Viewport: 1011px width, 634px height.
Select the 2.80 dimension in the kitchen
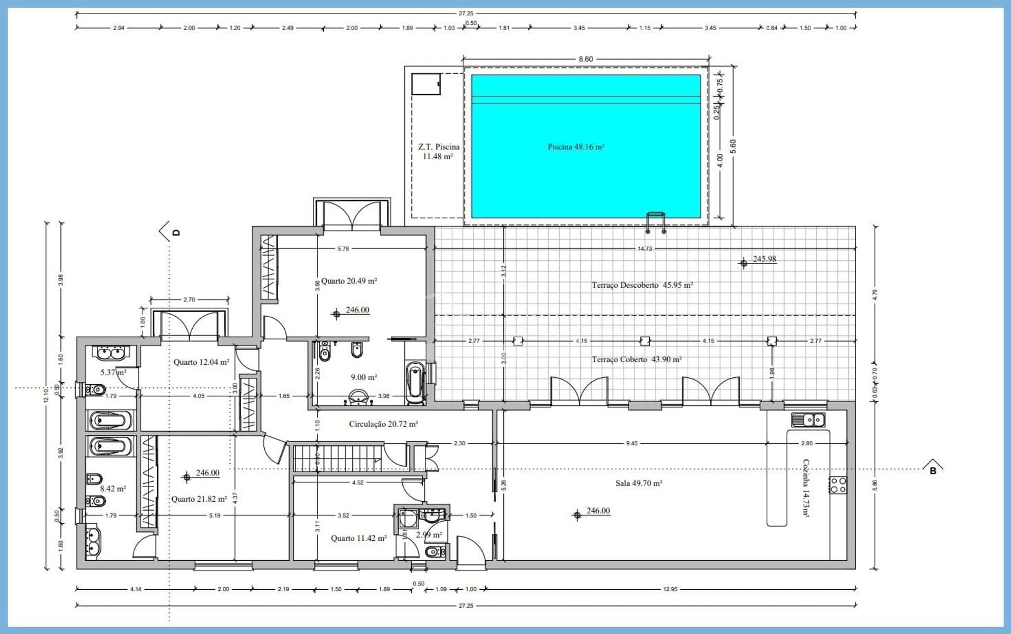coord(807,443)
